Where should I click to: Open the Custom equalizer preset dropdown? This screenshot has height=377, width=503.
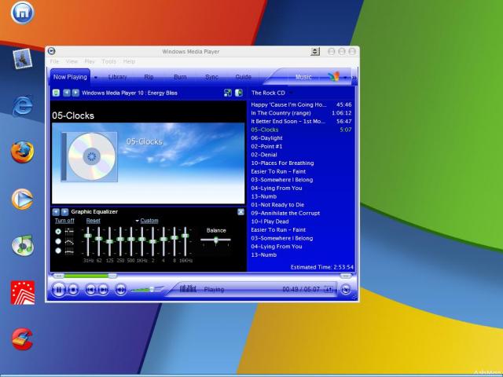[x=147, y=221]
